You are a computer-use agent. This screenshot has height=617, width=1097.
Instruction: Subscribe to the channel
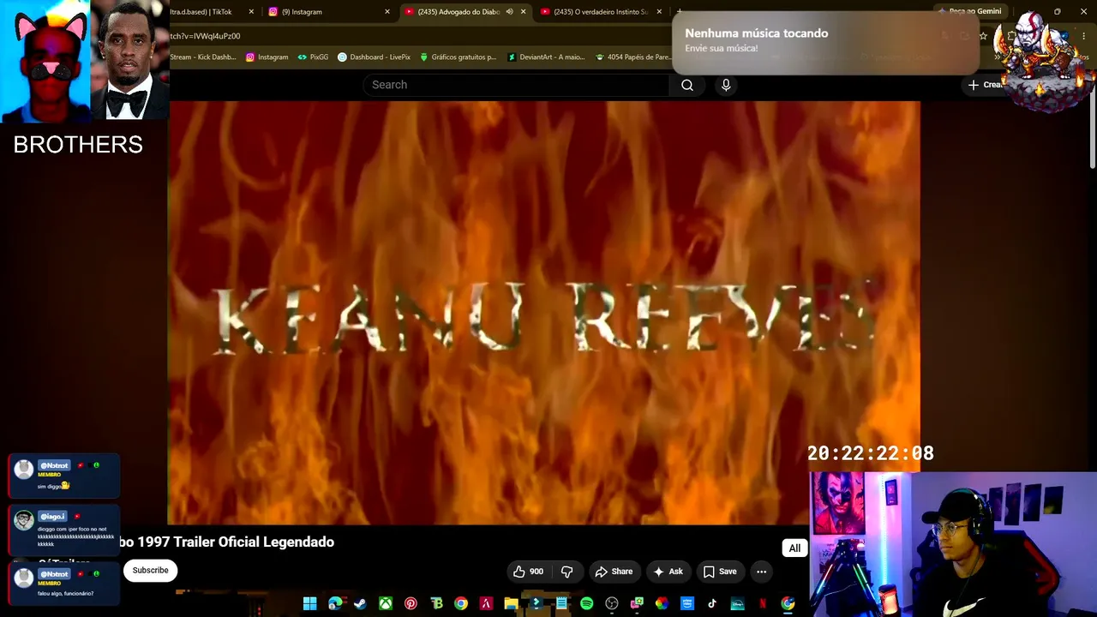(150, 571)
